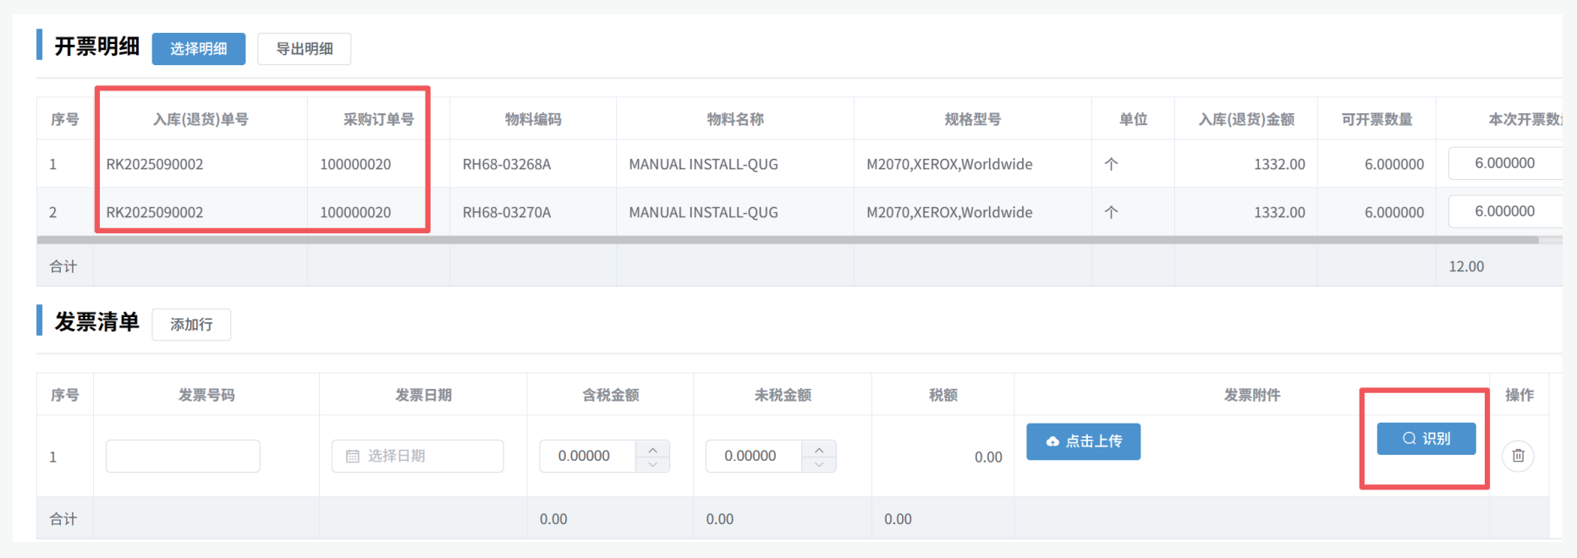Viewport: 1577px width, 558px height.
Task: Click the 发票号码 input field
Action: coord(183,456)
